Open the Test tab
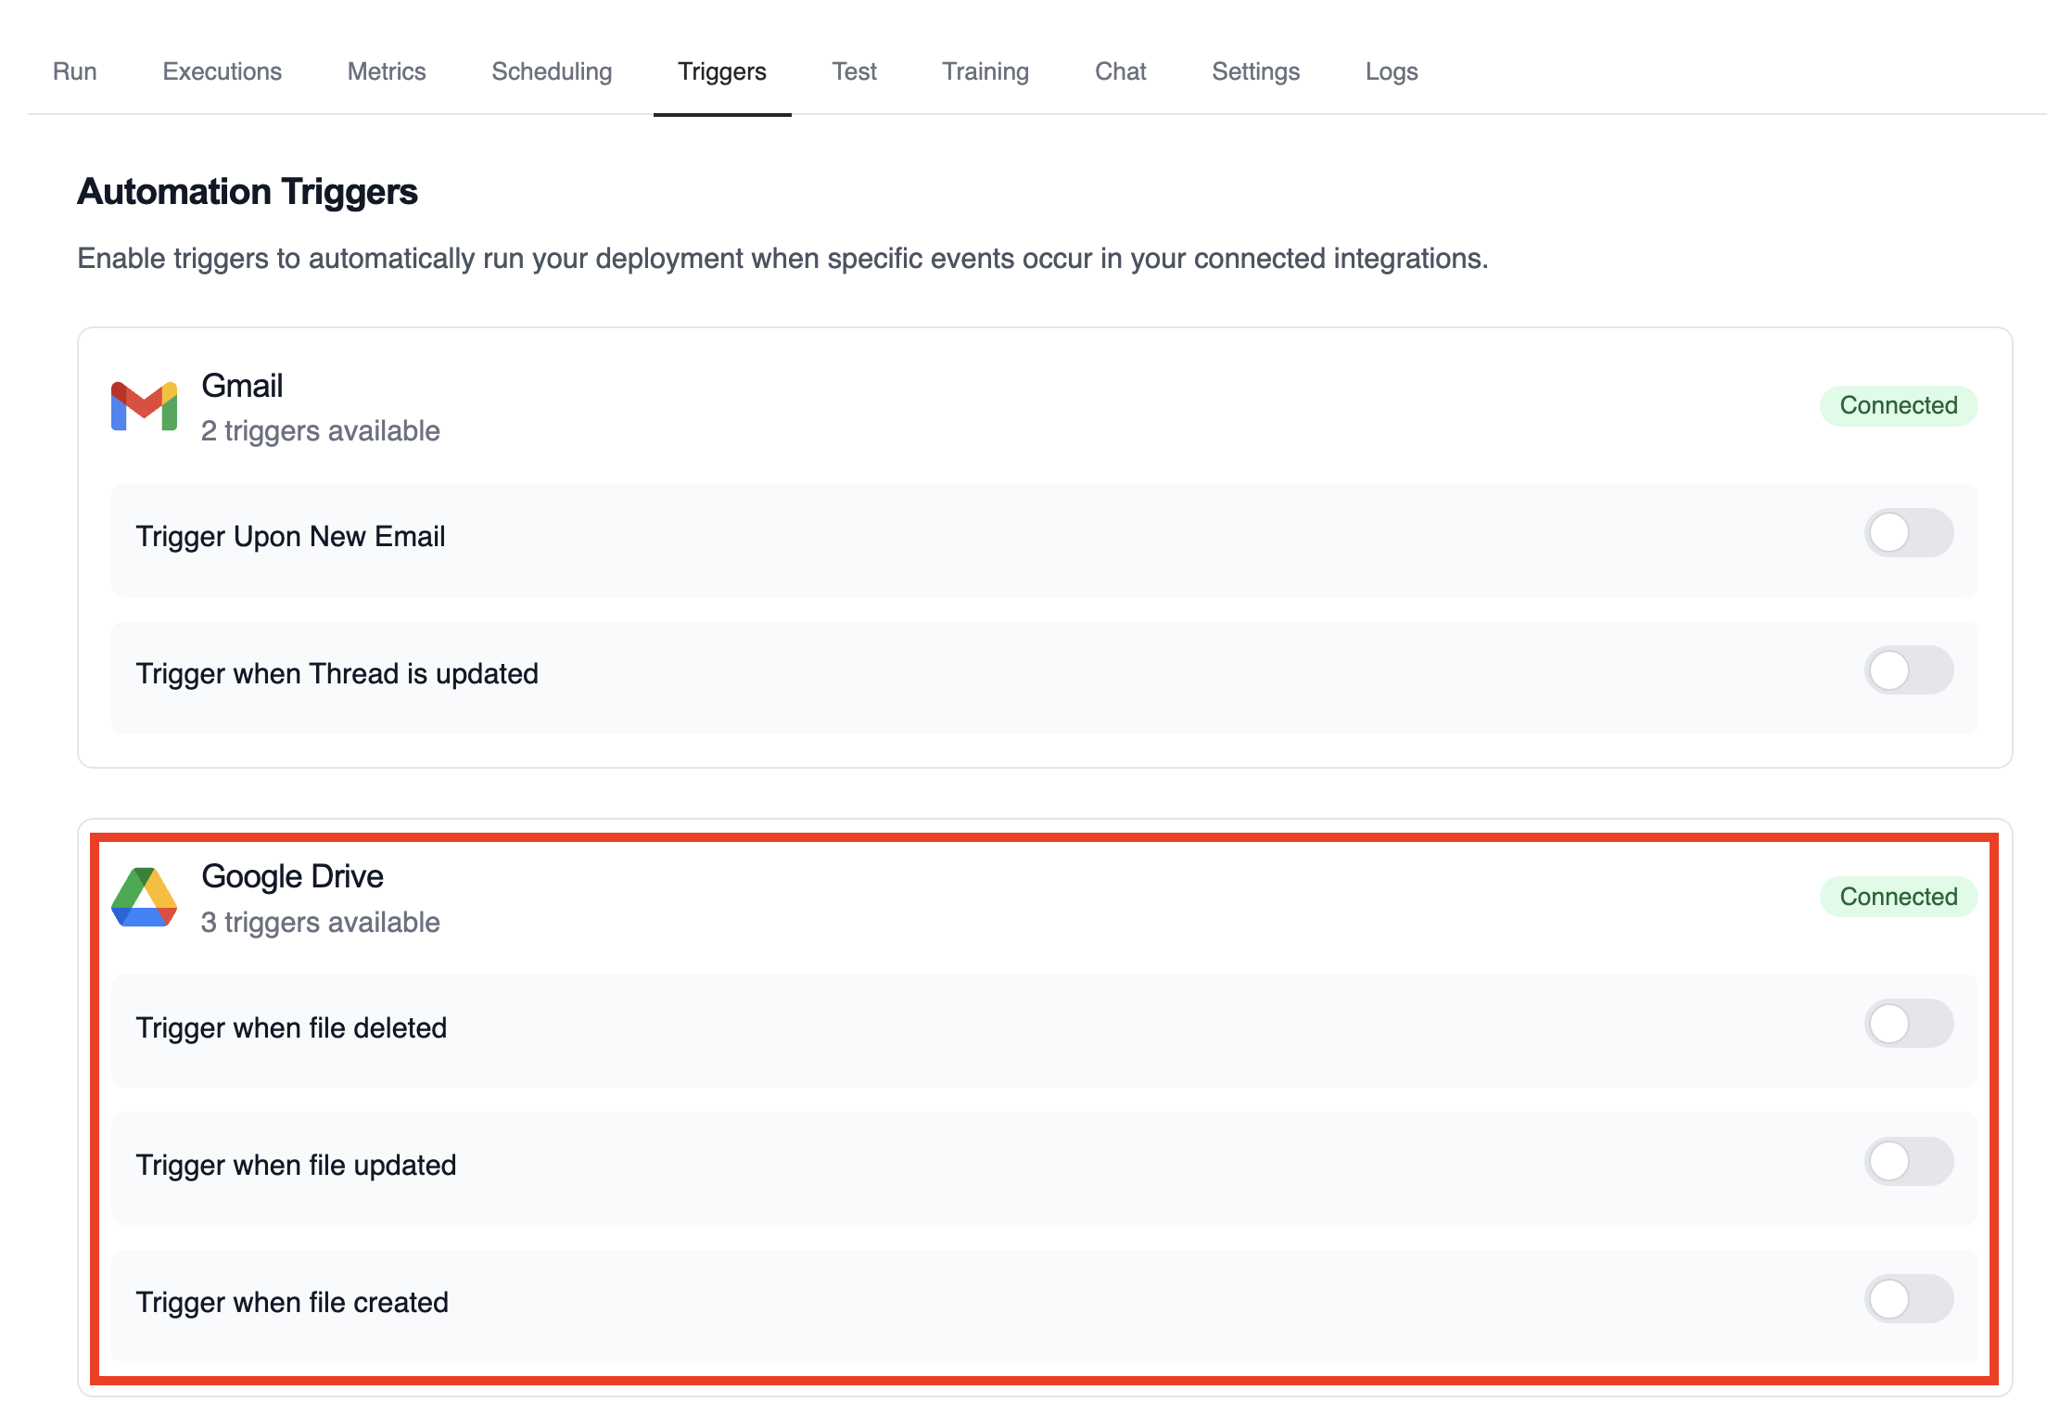This screenshot has width=2047, height=1428. point(854,71)
